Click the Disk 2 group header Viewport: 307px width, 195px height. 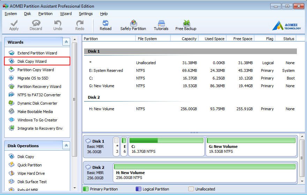(190, 97)
